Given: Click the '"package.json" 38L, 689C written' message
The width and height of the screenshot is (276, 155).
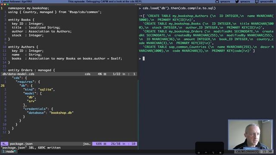Looking at the screenshot, I should point(31,148).
